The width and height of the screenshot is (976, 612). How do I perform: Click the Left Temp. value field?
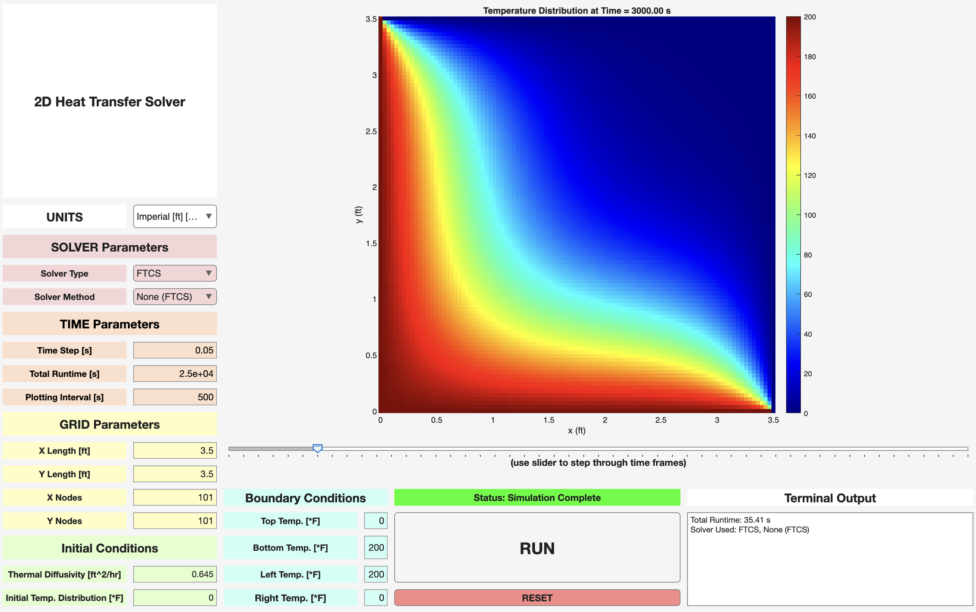click(376, 574)
